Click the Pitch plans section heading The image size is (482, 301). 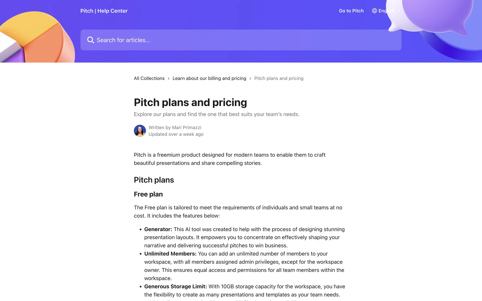[154, 180]
